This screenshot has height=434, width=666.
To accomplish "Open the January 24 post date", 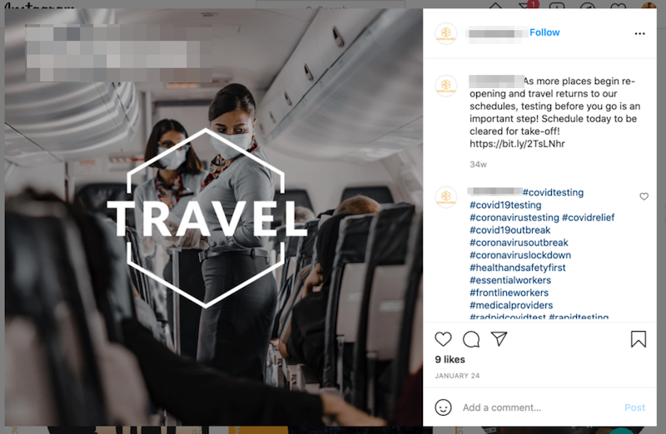I will pos(457,376).
